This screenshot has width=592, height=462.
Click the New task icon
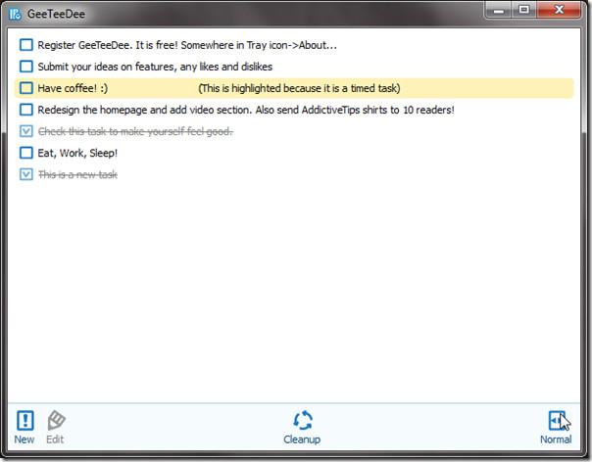[25, 420]
